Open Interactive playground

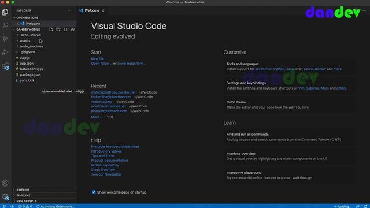pyautogui.click(x=290, y=175)
